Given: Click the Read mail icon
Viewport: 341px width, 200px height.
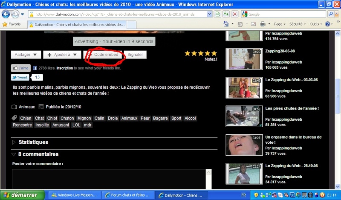Looking at the screenshot, I should (253, 24).
